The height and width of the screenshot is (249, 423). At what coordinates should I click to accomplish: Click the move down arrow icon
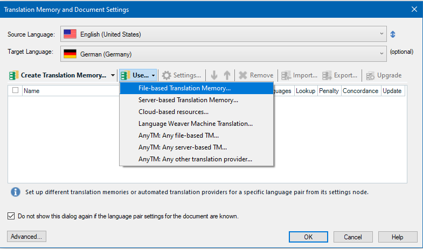214,75
